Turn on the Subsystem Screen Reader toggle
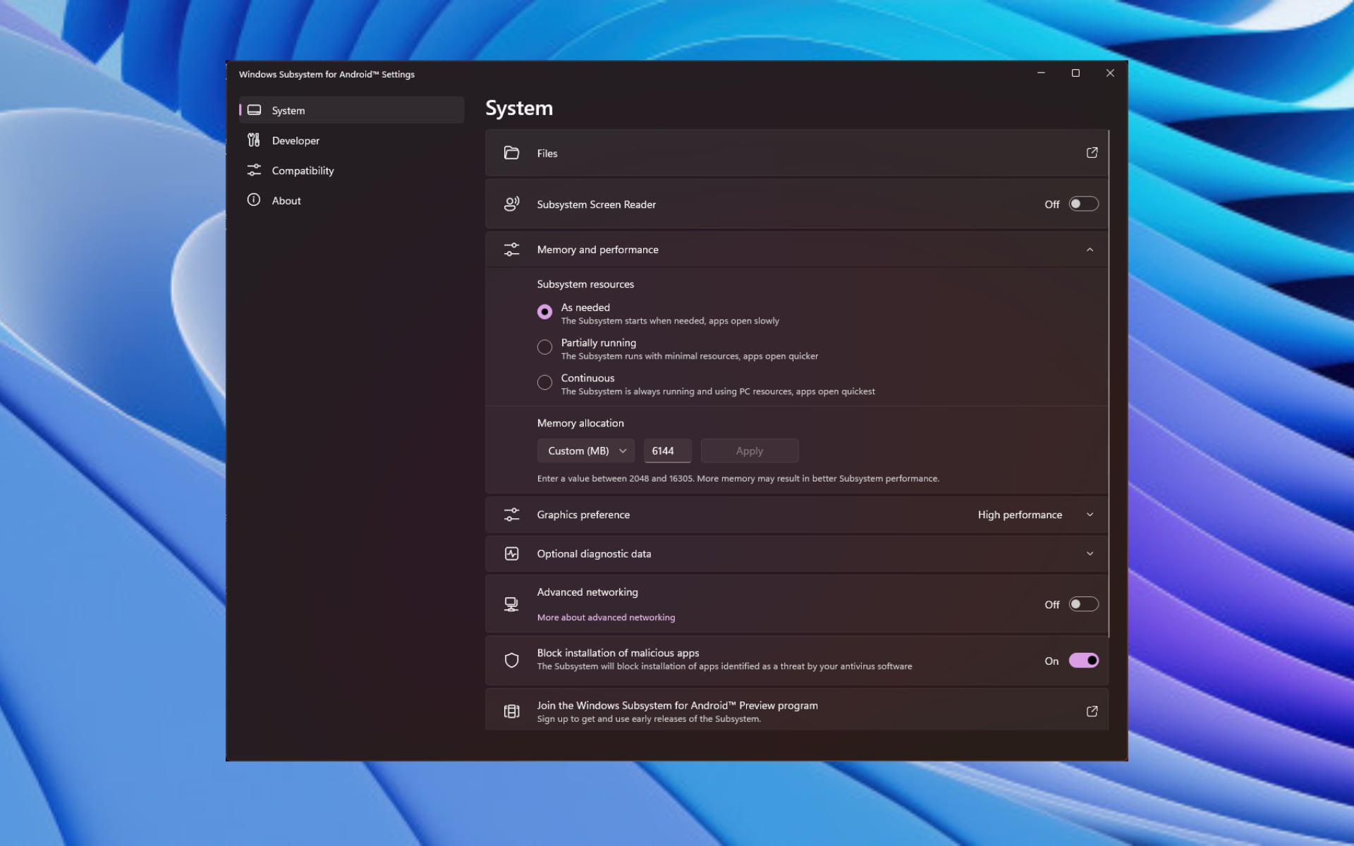The image size is (1354, 846). (x=1083, y=204)
